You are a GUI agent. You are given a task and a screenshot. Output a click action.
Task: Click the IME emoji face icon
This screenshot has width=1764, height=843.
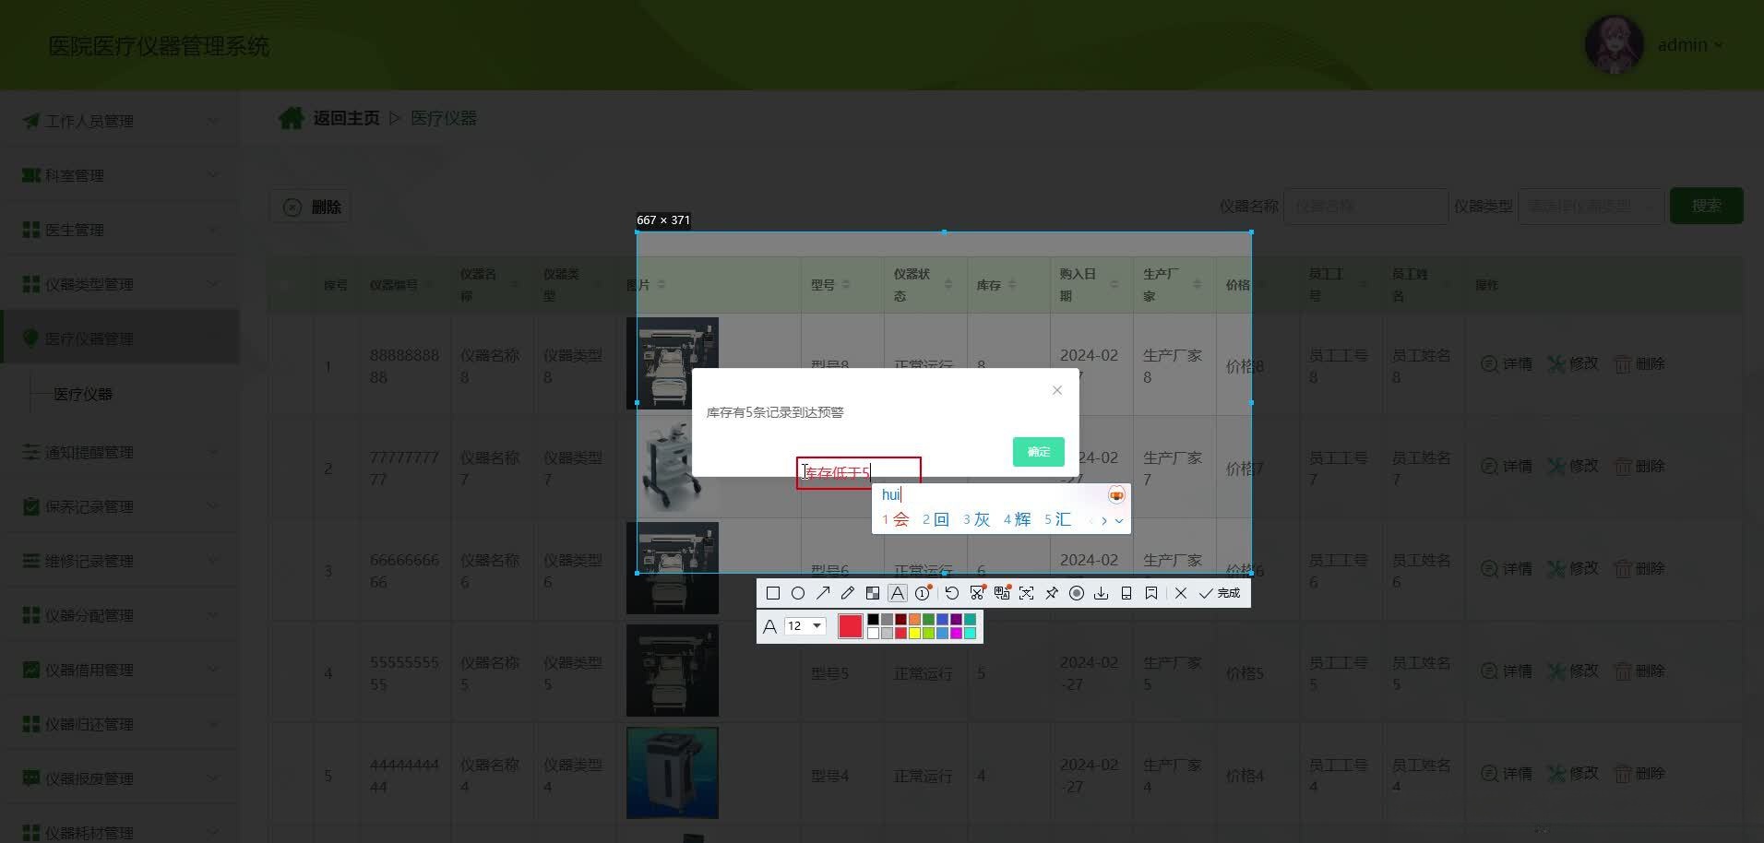coord(1116,495)
